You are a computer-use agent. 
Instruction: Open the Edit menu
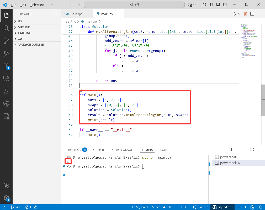point(23,5)
